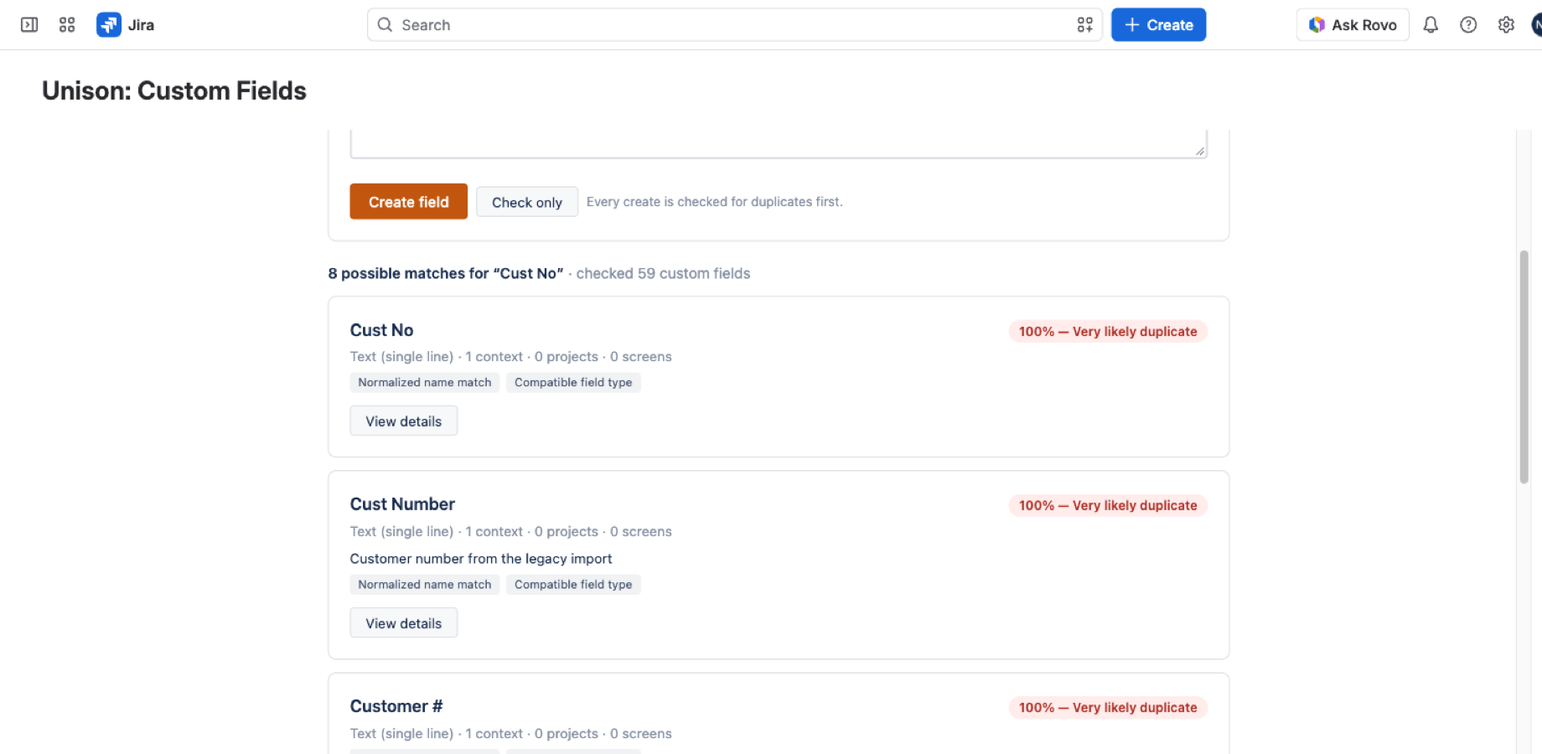View details for the Cust Number field
This screenshot has height=754, width=1542.
403,623
